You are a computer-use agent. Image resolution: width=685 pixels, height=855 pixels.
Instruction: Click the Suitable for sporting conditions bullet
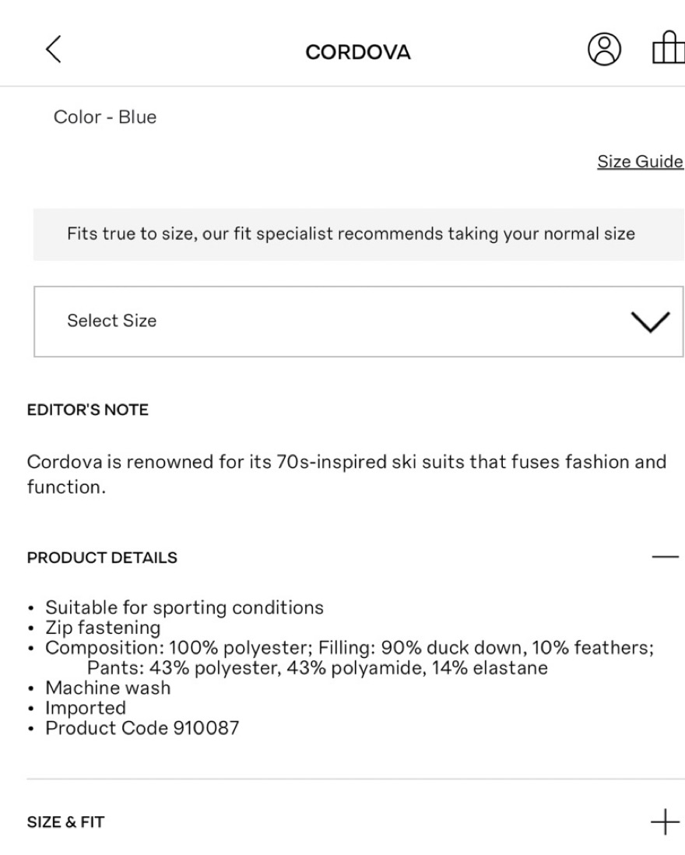click(184, 607)
